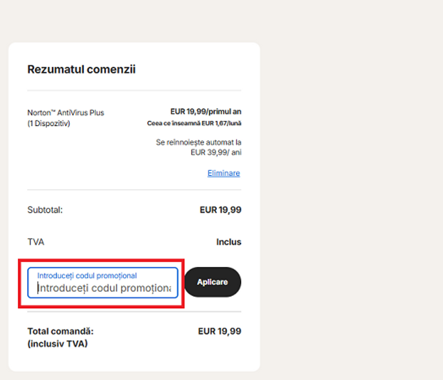Click the (1 Dispozitiv) device count text
The image size is (443, 380).
point(49,123)
